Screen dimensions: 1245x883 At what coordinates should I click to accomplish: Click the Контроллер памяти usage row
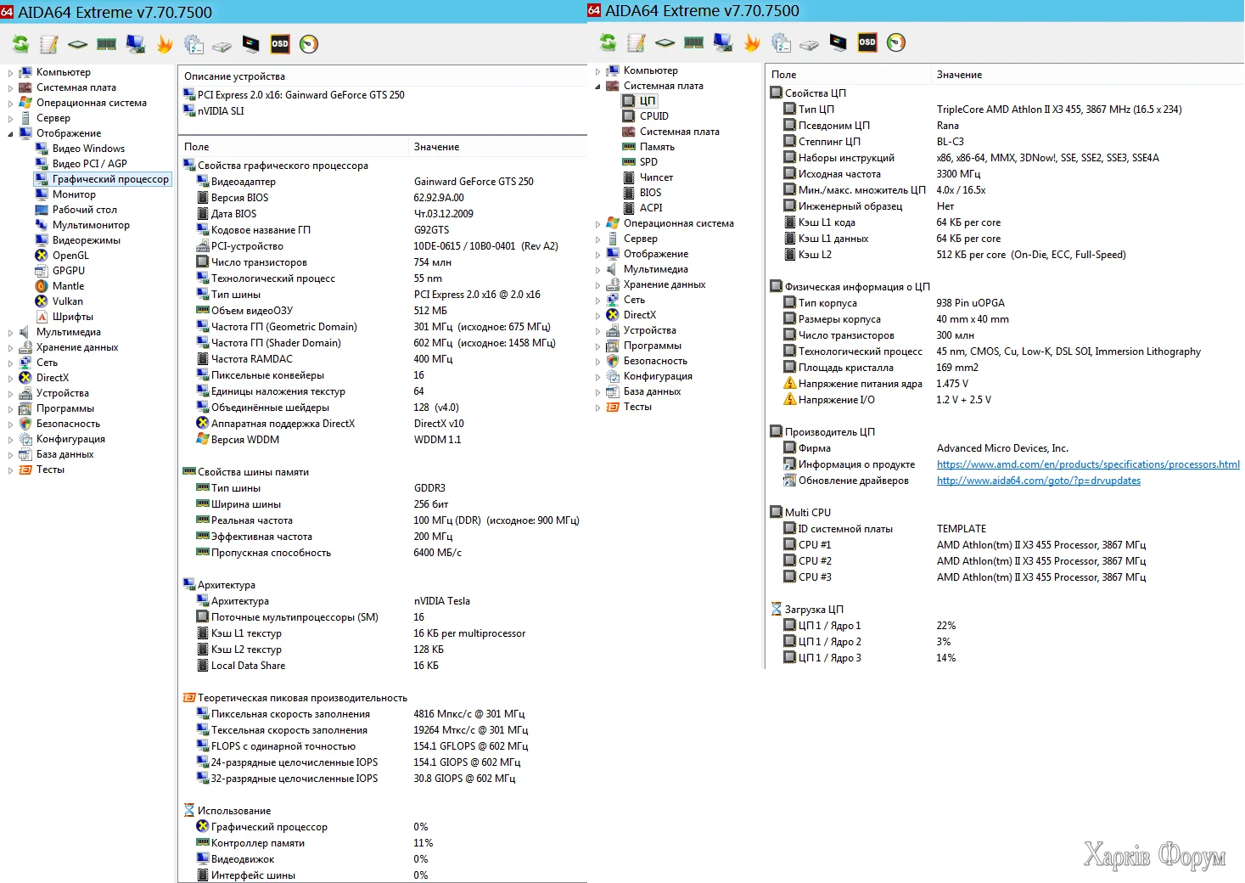pyautogui.click(x=383, y=843)
